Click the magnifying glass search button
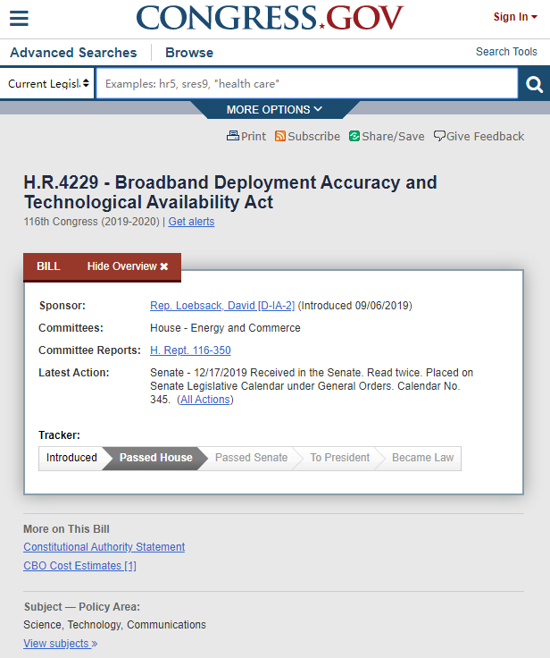550x658 pixels. (534, 84)
